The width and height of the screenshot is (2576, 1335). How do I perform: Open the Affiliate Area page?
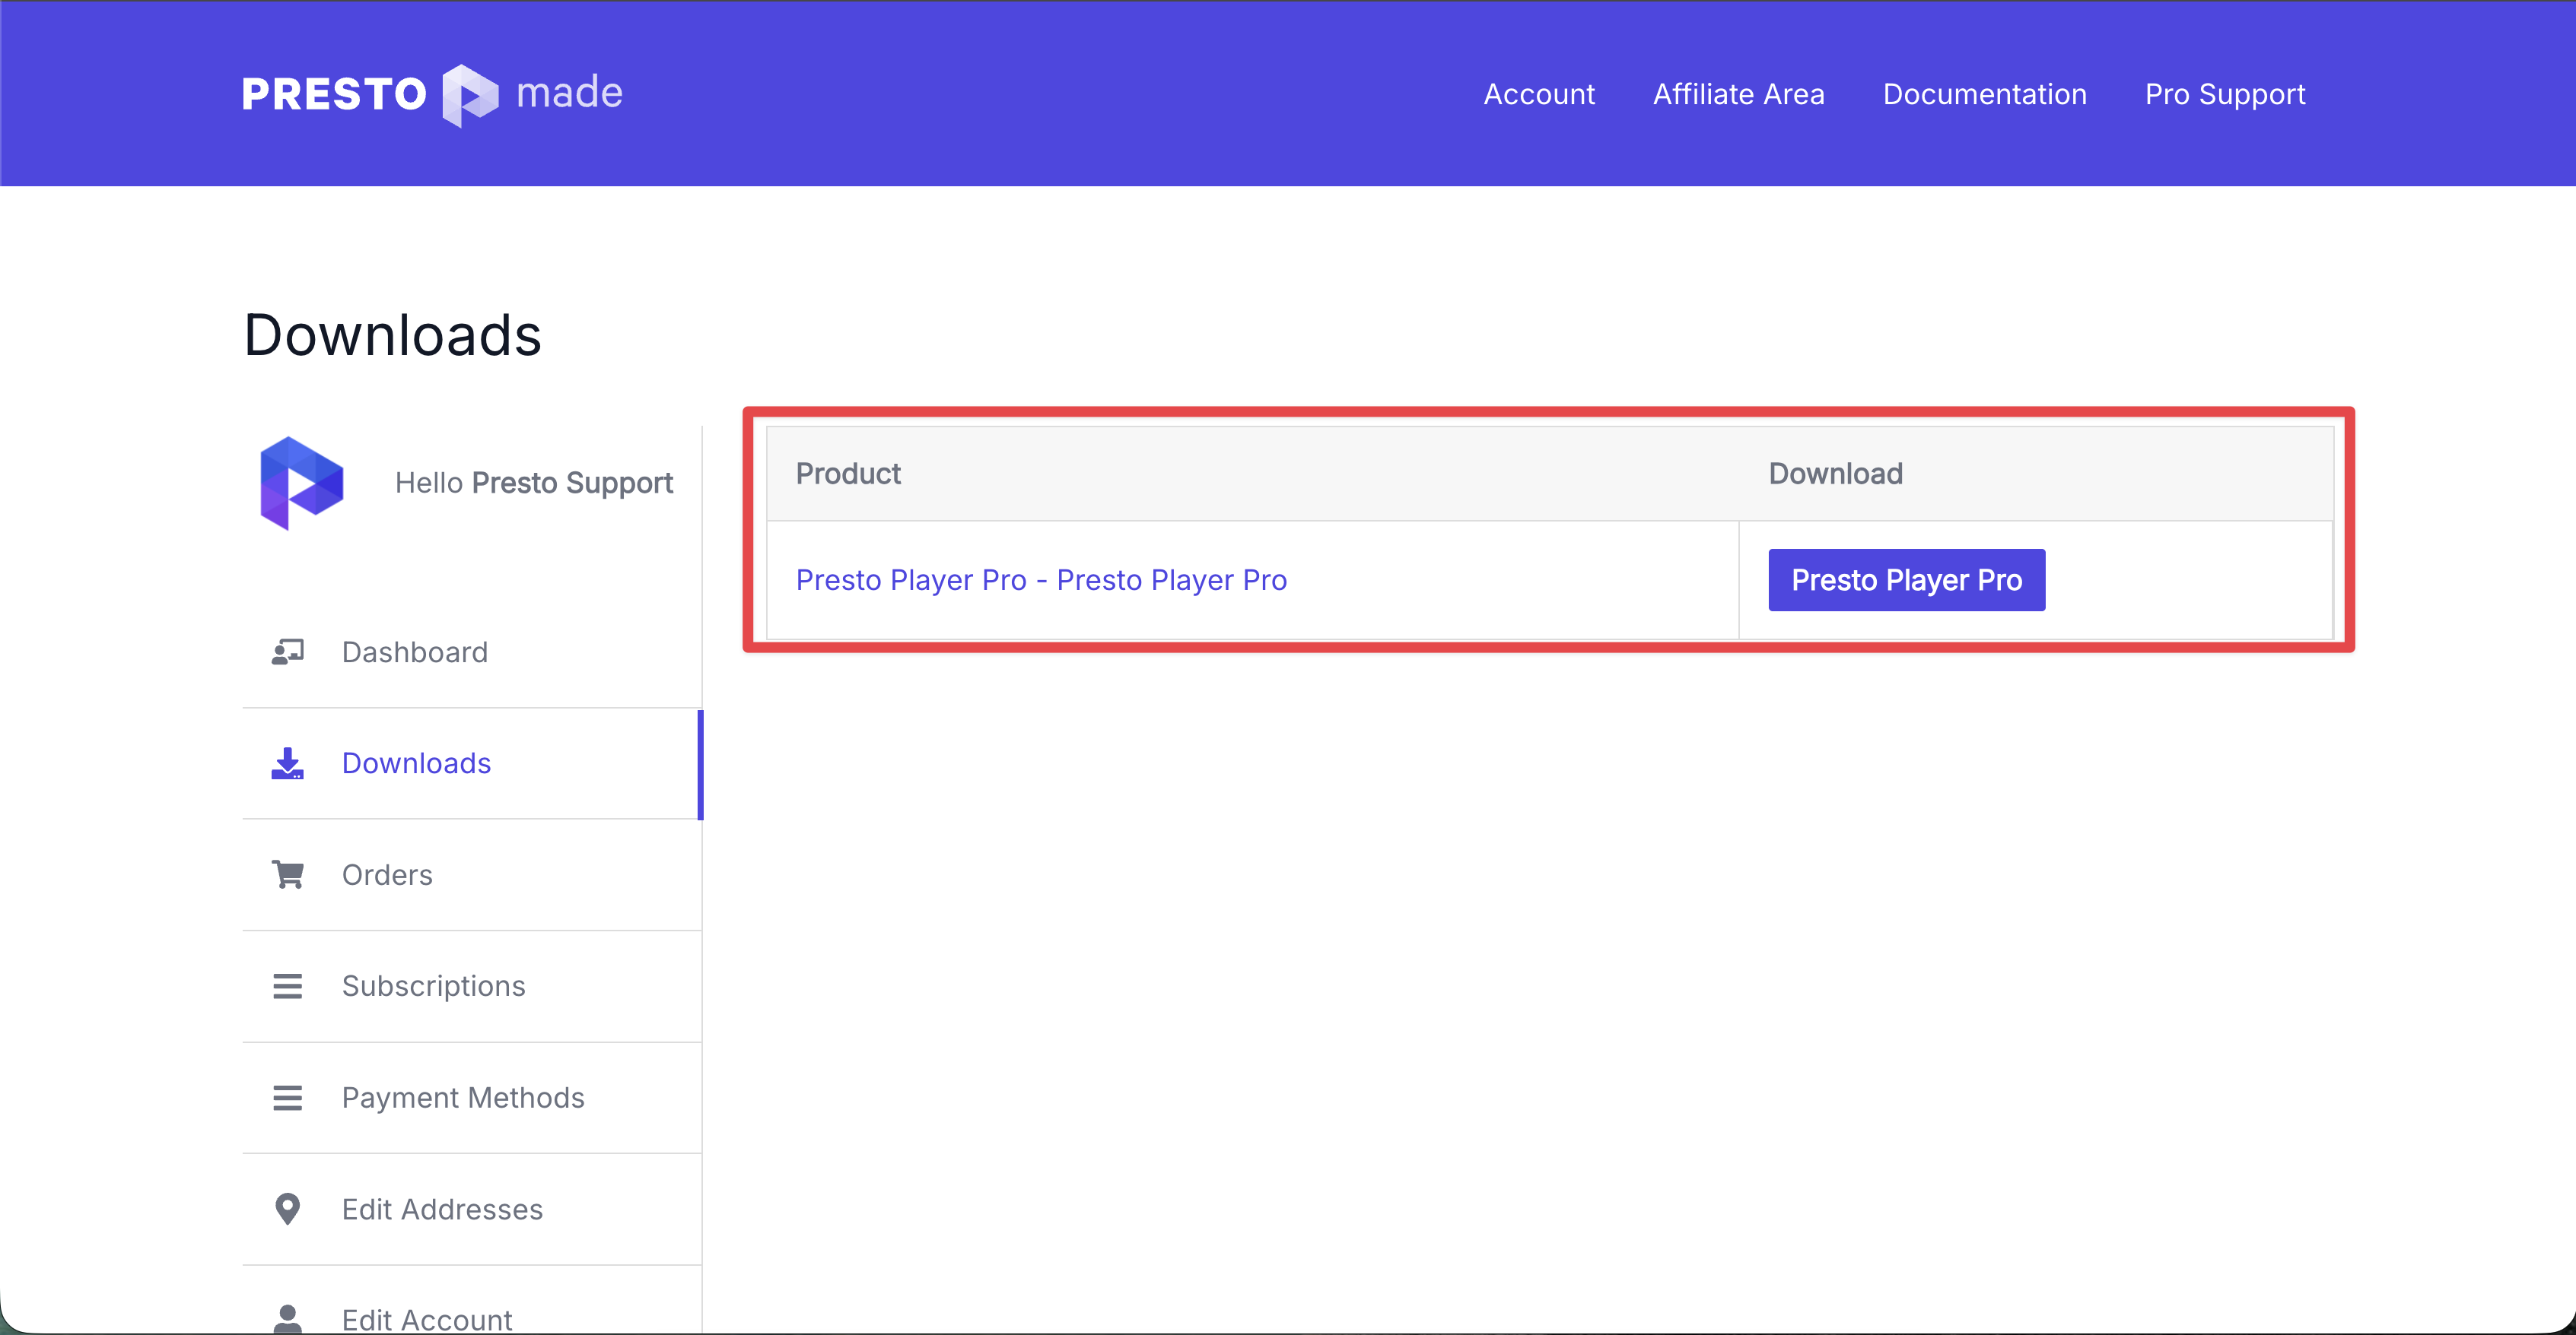1739,94
